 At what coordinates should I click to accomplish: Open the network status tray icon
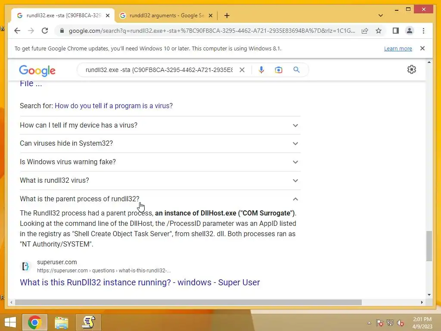pos(390,323)
